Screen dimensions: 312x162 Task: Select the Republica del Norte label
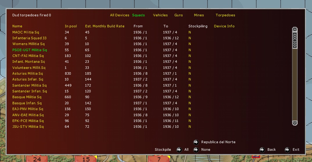(x=218, y=142)
